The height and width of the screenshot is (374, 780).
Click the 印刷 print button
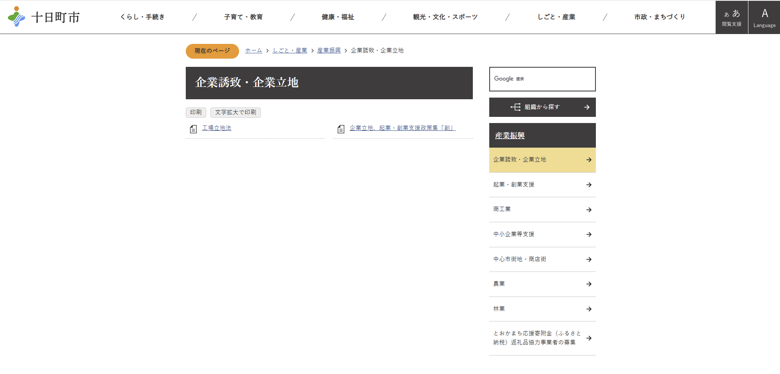click(196, 112)
